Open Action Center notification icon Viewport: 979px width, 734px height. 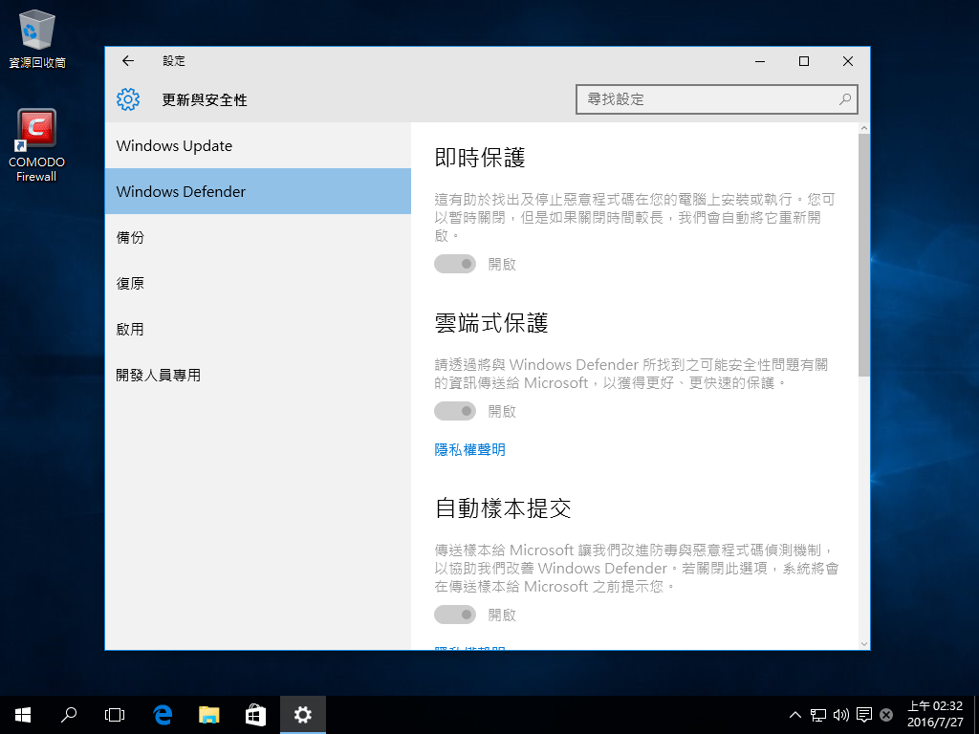[x=864, y=715]
